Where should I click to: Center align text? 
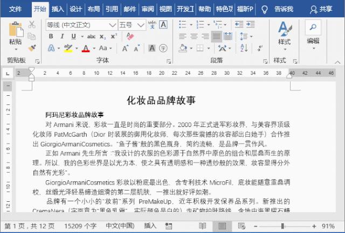194,37
